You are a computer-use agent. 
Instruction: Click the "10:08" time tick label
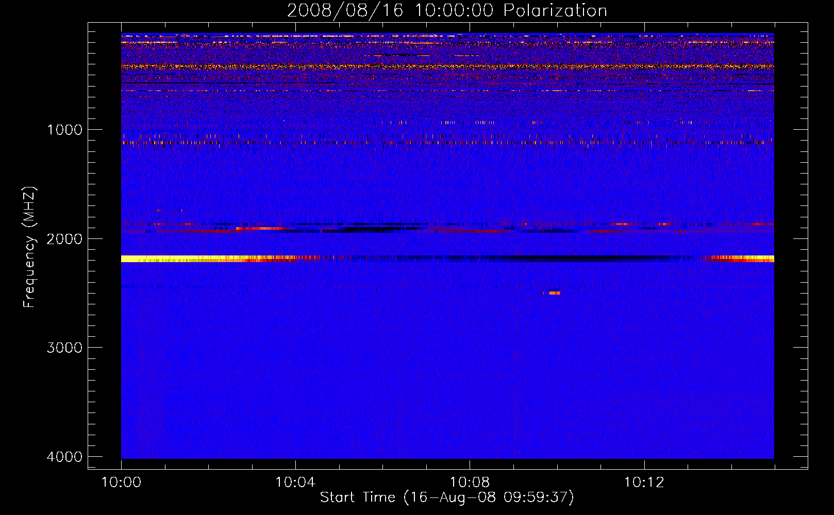tap(470, 483)
